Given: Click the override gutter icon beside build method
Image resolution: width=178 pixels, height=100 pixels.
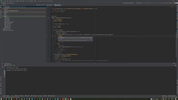Looking at the screenshot, I should (x=48, y=18).
